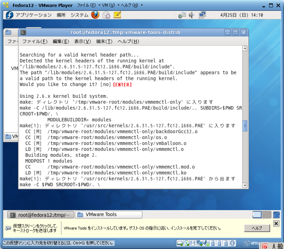Connect the CD/DVD drive in VMware status bar
Screen dimensions: 284x249
point(187,244)
